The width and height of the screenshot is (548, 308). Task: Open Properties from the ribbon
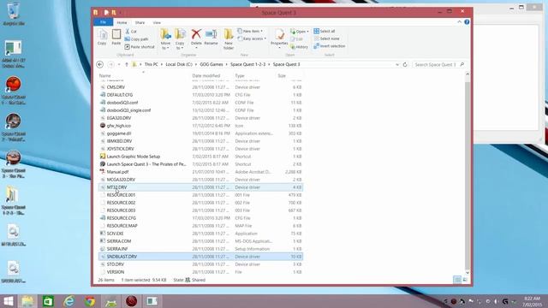tap(279, 38)
